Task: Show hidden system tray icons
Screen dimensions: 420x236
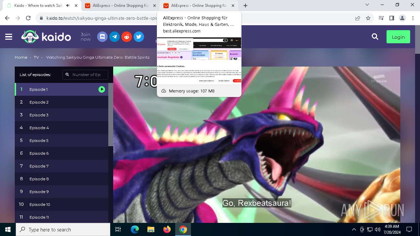Action: 354,229
